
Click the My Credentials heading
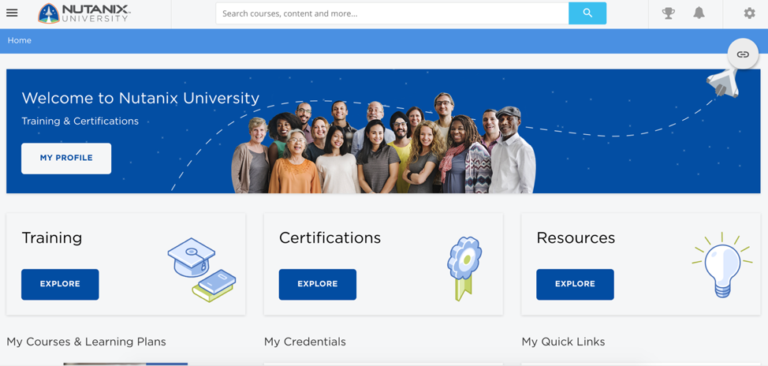coord(304,342)
